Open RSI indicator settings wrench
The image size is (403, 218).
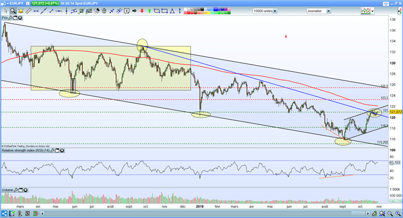[53, 150]
